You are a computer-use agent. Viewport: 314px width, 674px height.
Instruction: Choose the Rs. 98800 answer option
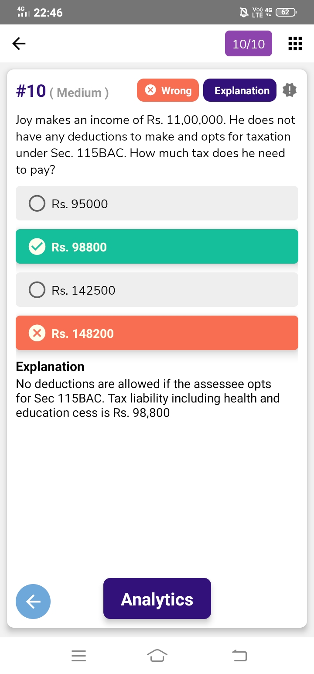[x=157, y=247]
